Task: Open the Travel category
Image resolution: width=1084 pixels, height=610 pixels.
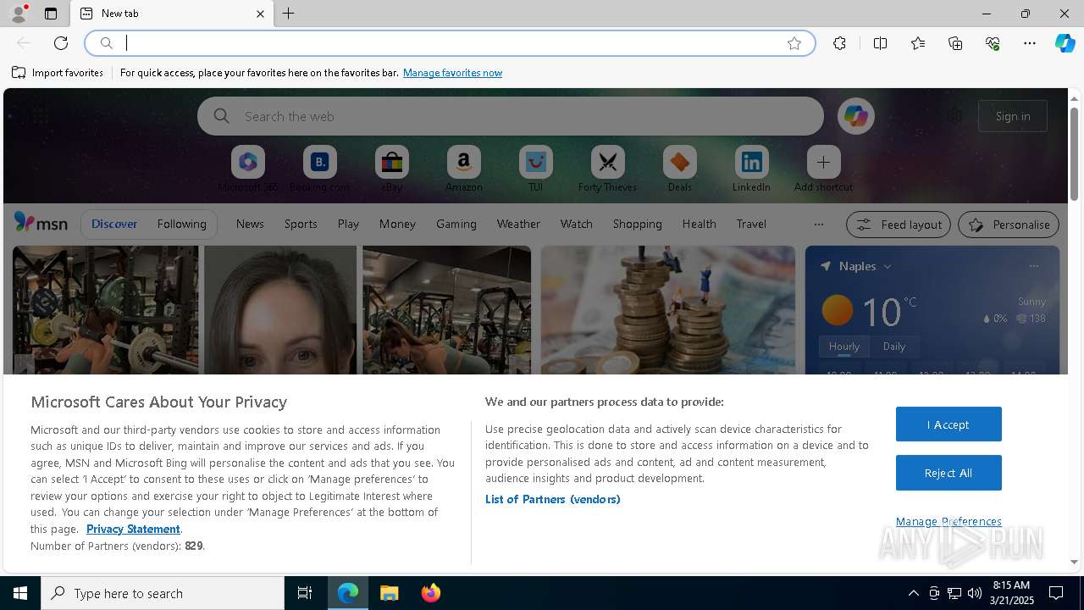Action: (x=751, y=224)
